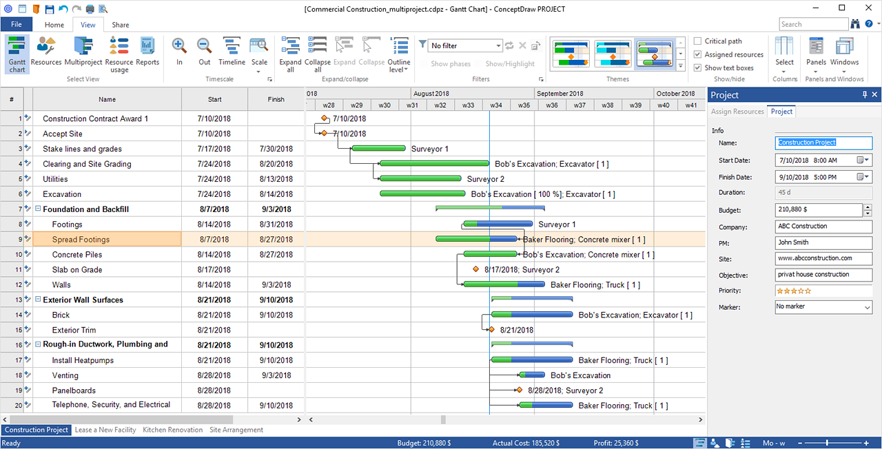Click the Company input field
This screenshot has height=449, width=882.
coord(823,227)
